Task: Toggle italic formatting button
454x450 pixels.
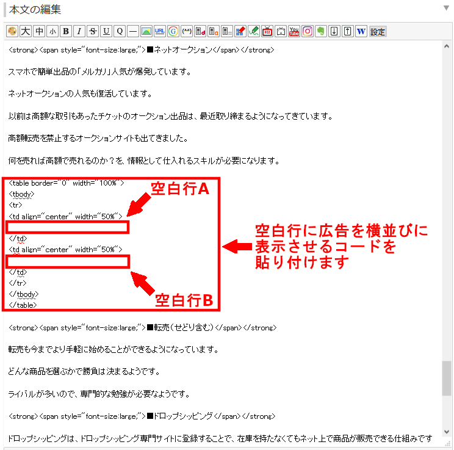Action: [79, 31]
